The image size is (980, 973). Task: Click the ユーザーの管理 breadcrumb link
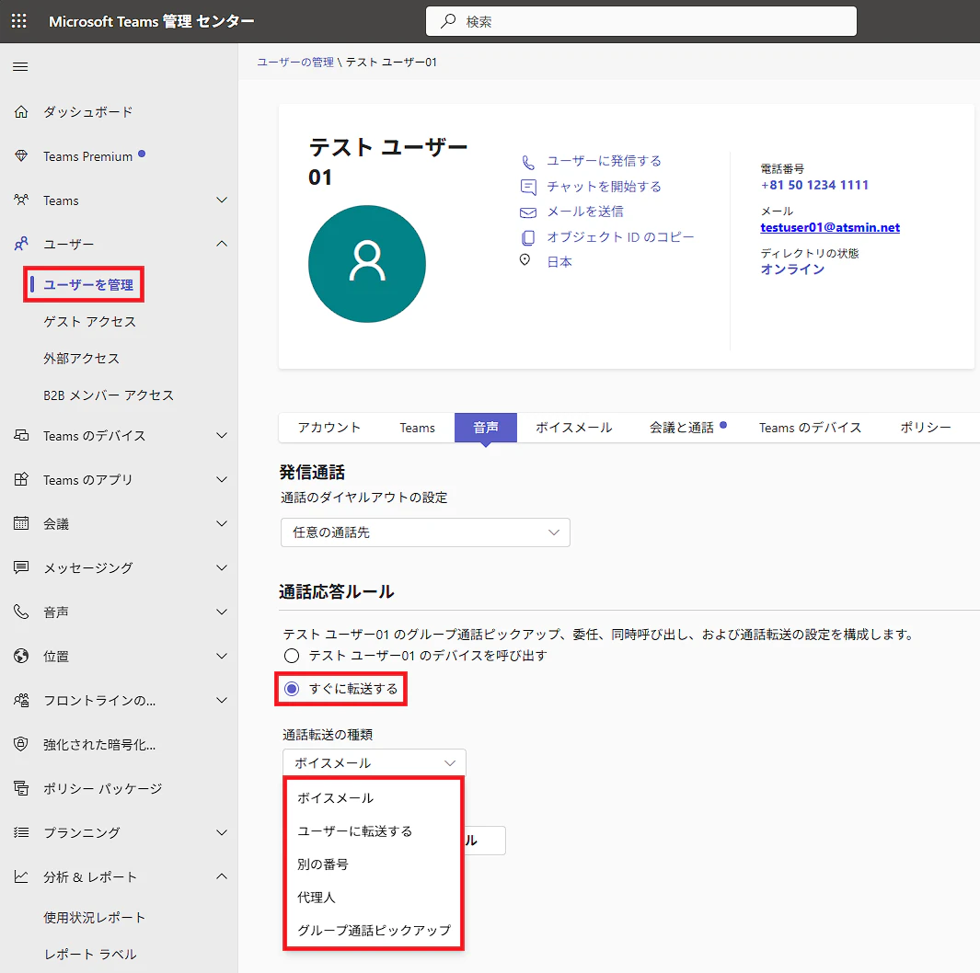click(295, 62)
